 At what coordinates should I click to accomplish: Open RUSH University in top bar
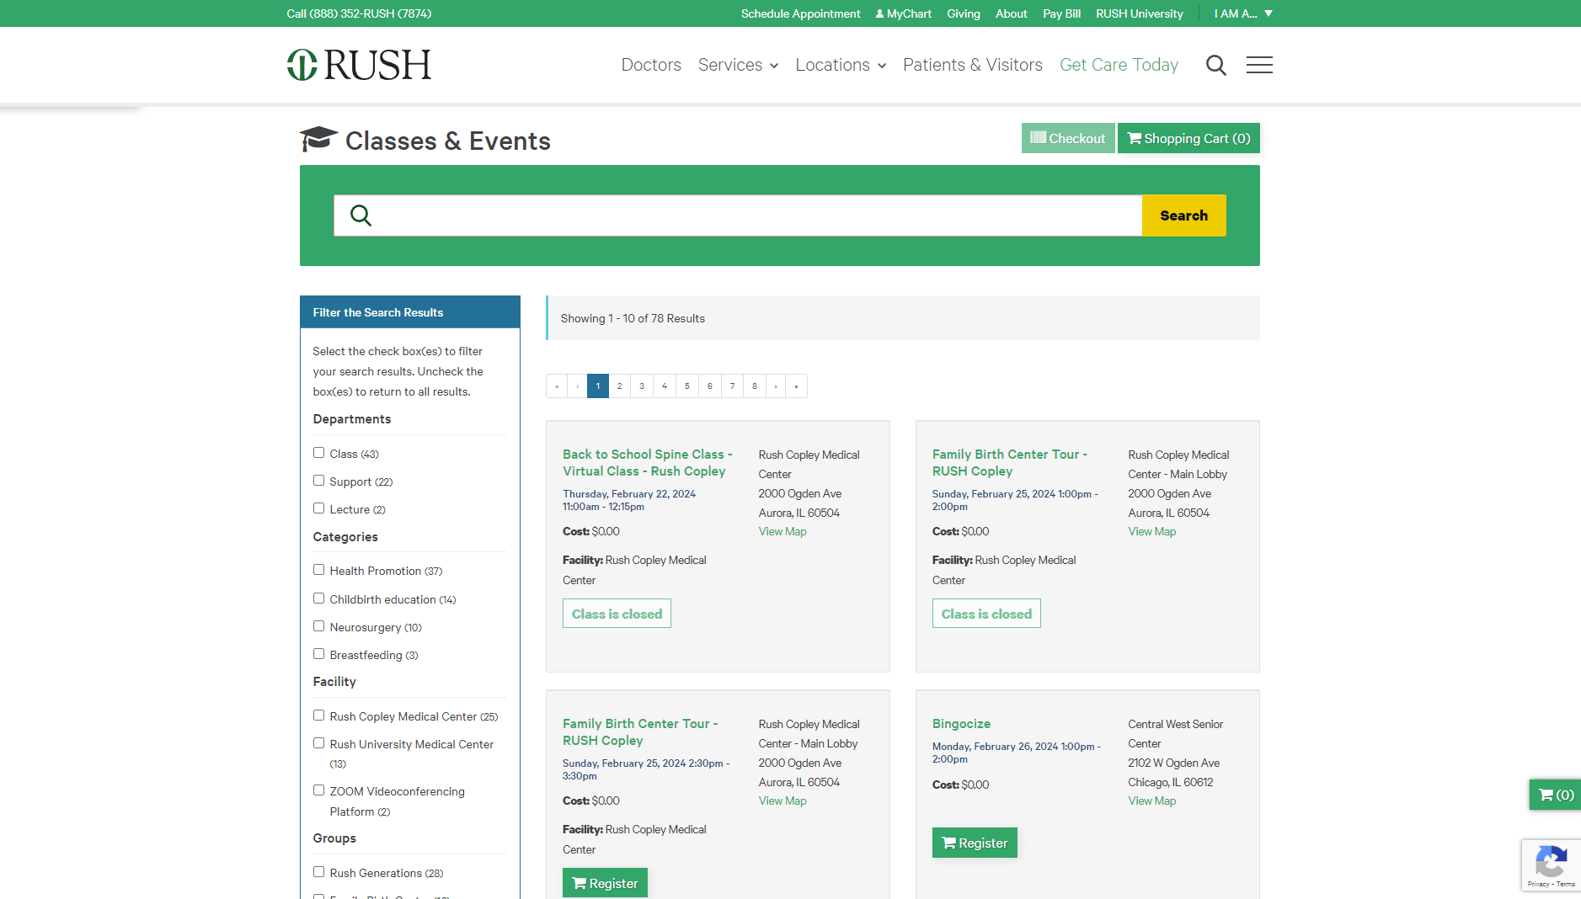(1139, 13)
